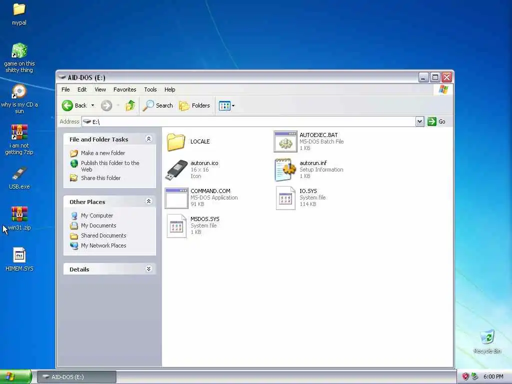
Task: Click the Safely Remove Hardware tray icon
Action: coord(475,377)
